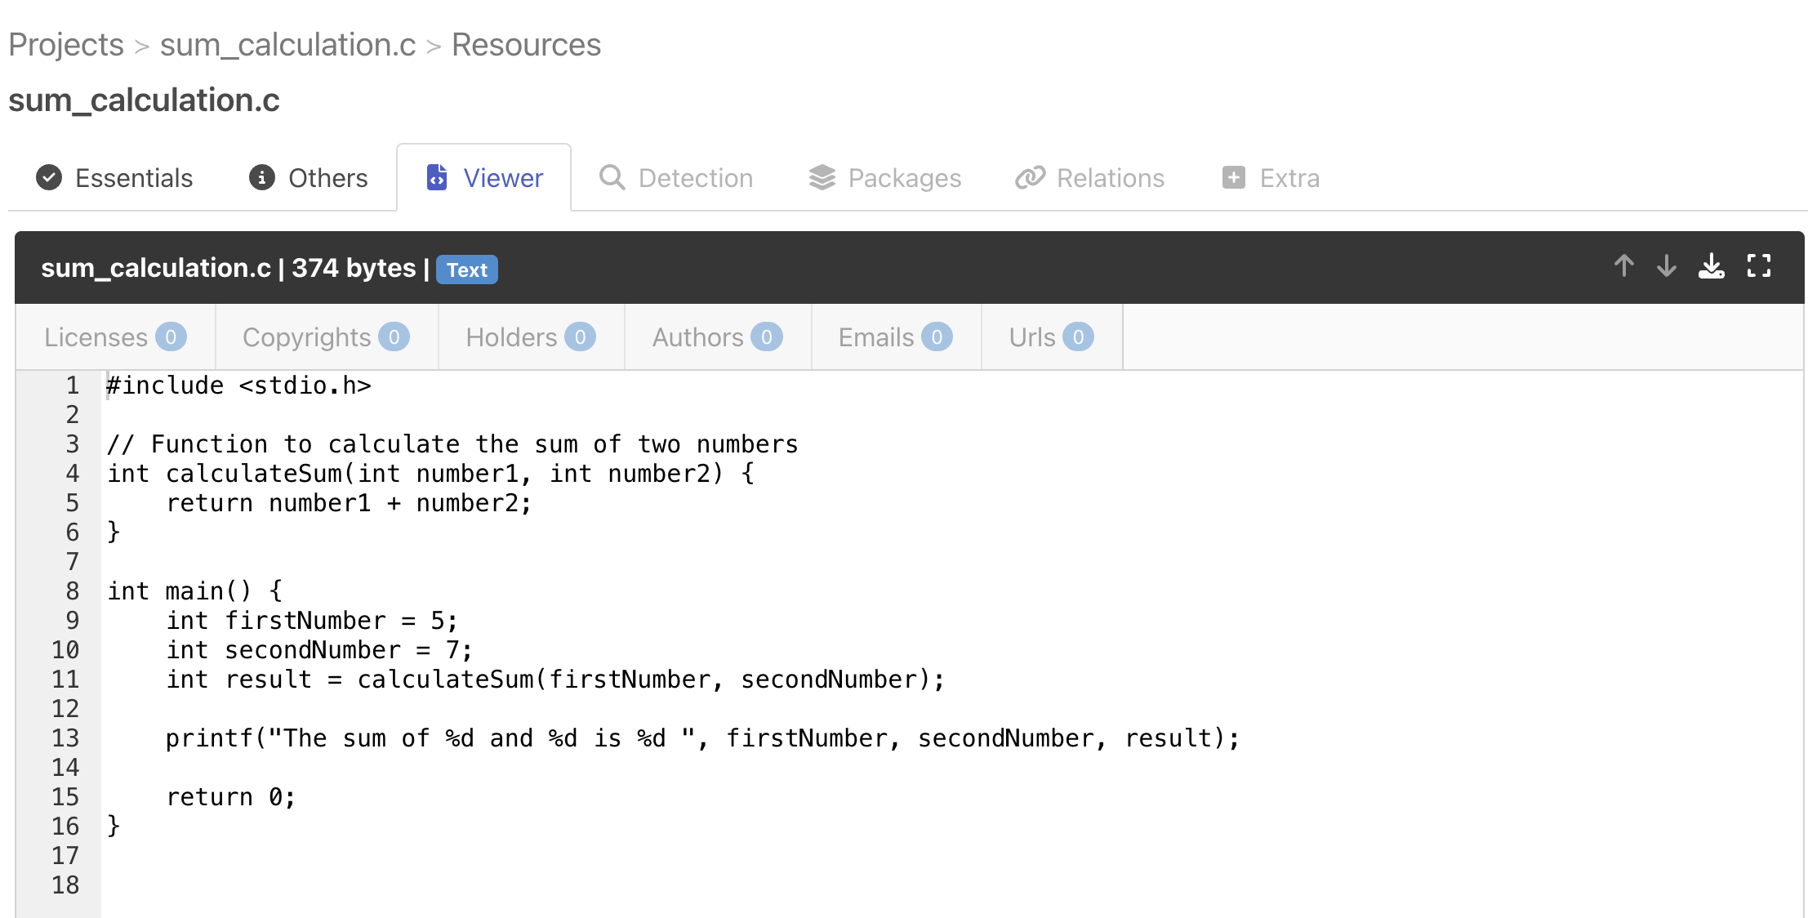Download the sum_calculation.c file
The height and width of the screenshot is (918, 1808).
(1711, 266)
